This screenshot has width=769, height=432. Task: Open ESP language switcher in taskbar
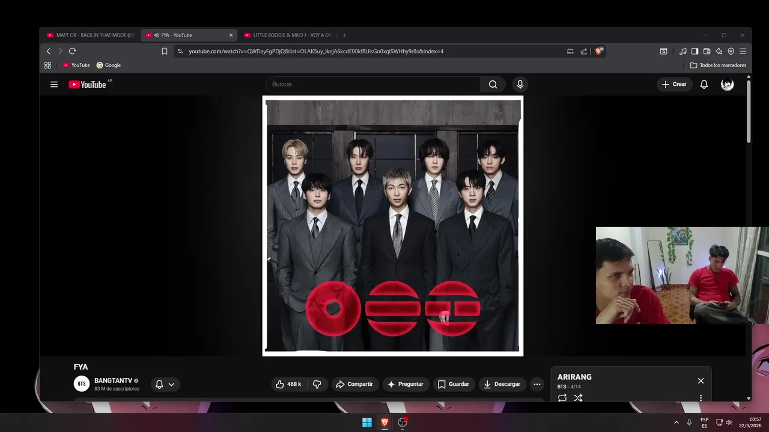(704, 422)
